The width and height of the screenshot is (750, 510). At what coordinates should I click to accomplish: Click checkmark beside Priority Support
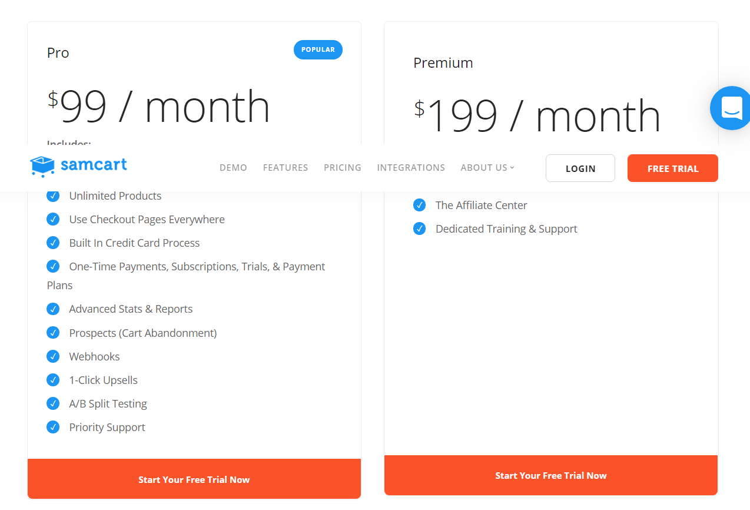[53, 427]
